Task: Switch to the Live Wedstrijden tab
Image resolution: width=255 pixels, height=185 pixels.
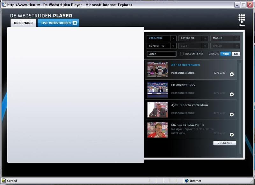Action: tap(58, 23)
